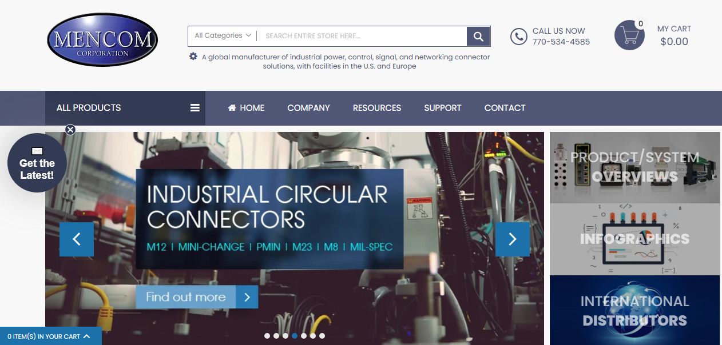Click the 770-534-4585 phone number
This screenshot has height=345, width=722.
561,42
